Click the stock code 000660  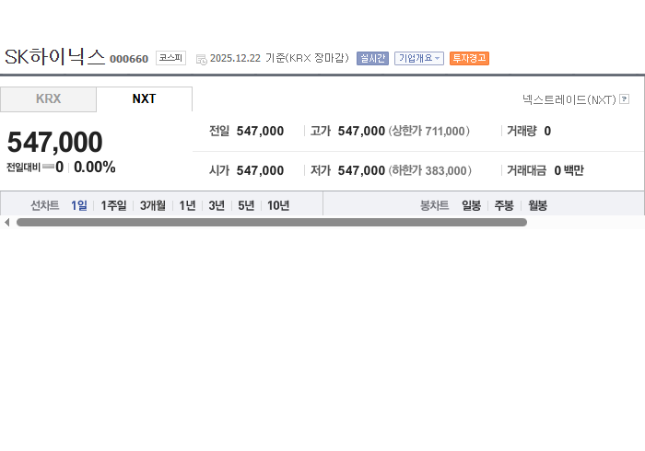point(129,59)
